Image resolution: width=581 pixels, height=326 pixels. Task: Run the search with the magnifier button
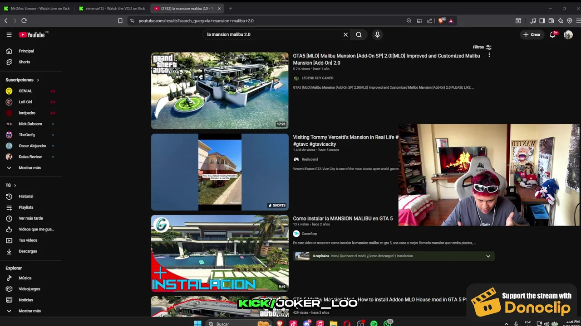coord(359,34)
